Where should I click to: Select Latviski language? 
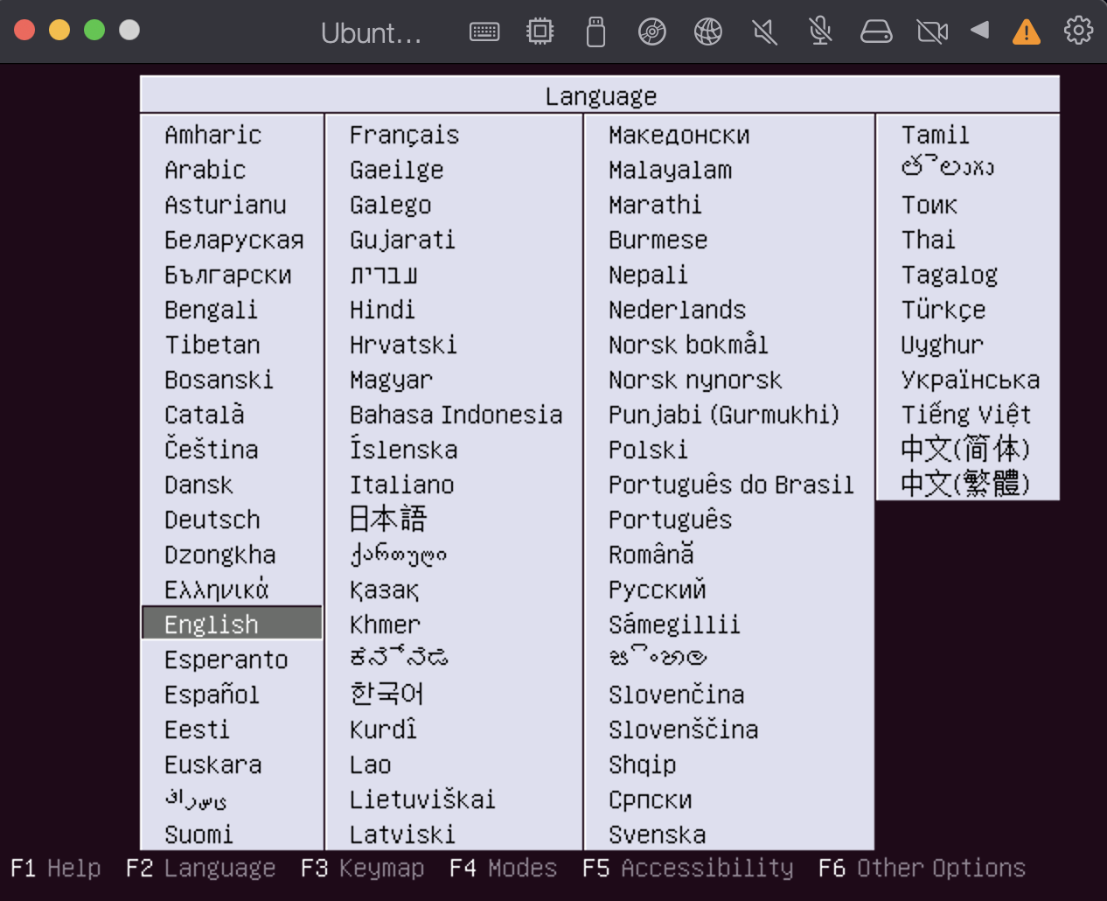tap(402, 835)
